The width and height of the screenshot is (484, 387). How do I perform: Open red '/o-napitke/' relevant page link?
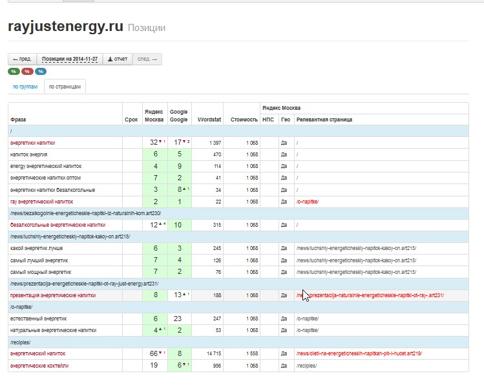pyautogui.click(x=307, y=202)
